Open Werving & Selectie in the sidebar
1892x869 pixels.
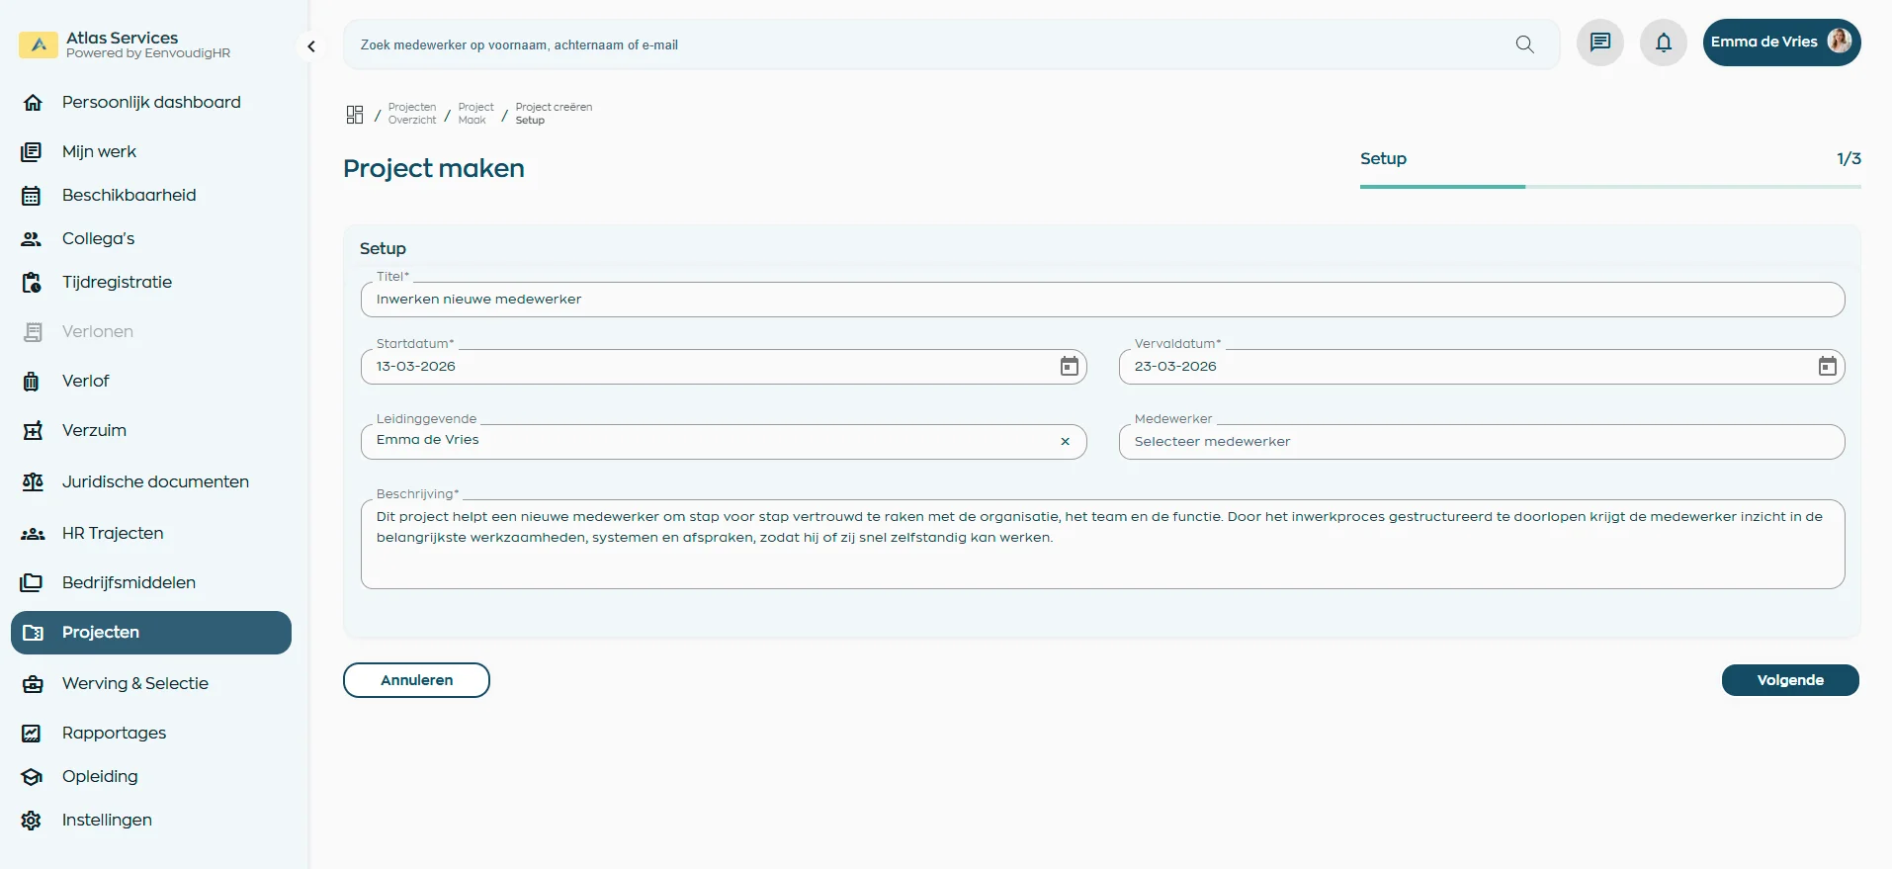tap(134, 684)
